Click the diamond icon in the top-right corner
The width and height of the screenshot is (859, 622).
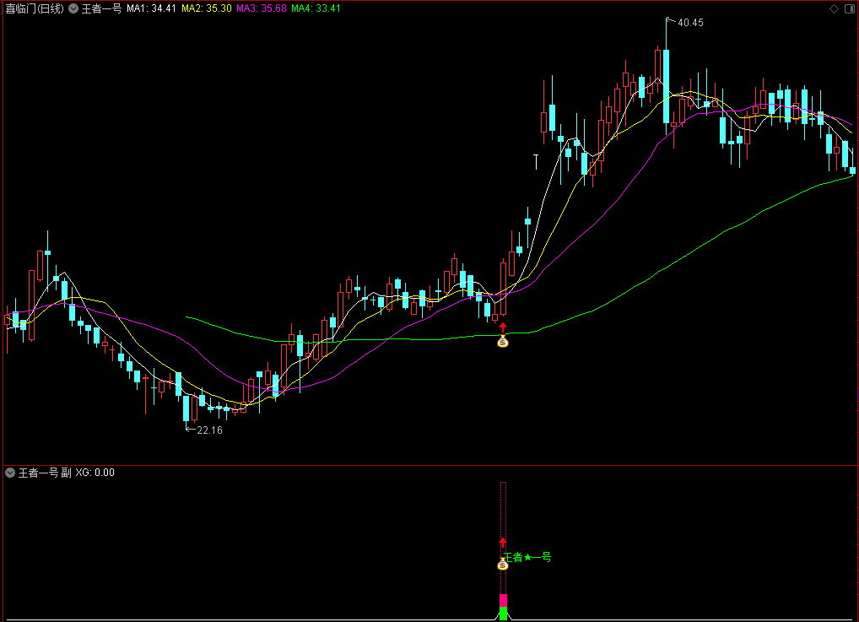click(834, 8)
